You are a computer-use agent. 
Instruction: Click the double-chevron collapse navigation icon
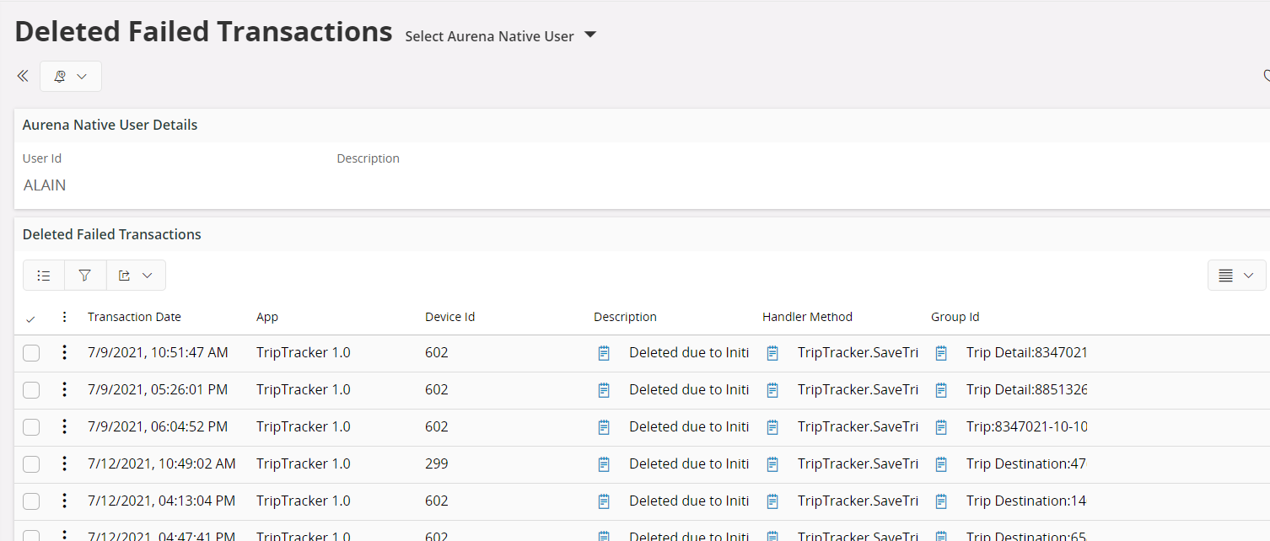coord(23,76)
